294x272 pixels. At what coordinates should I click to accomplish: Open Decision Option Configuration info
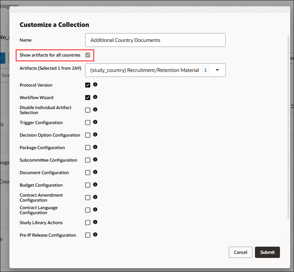pos(95,135)
